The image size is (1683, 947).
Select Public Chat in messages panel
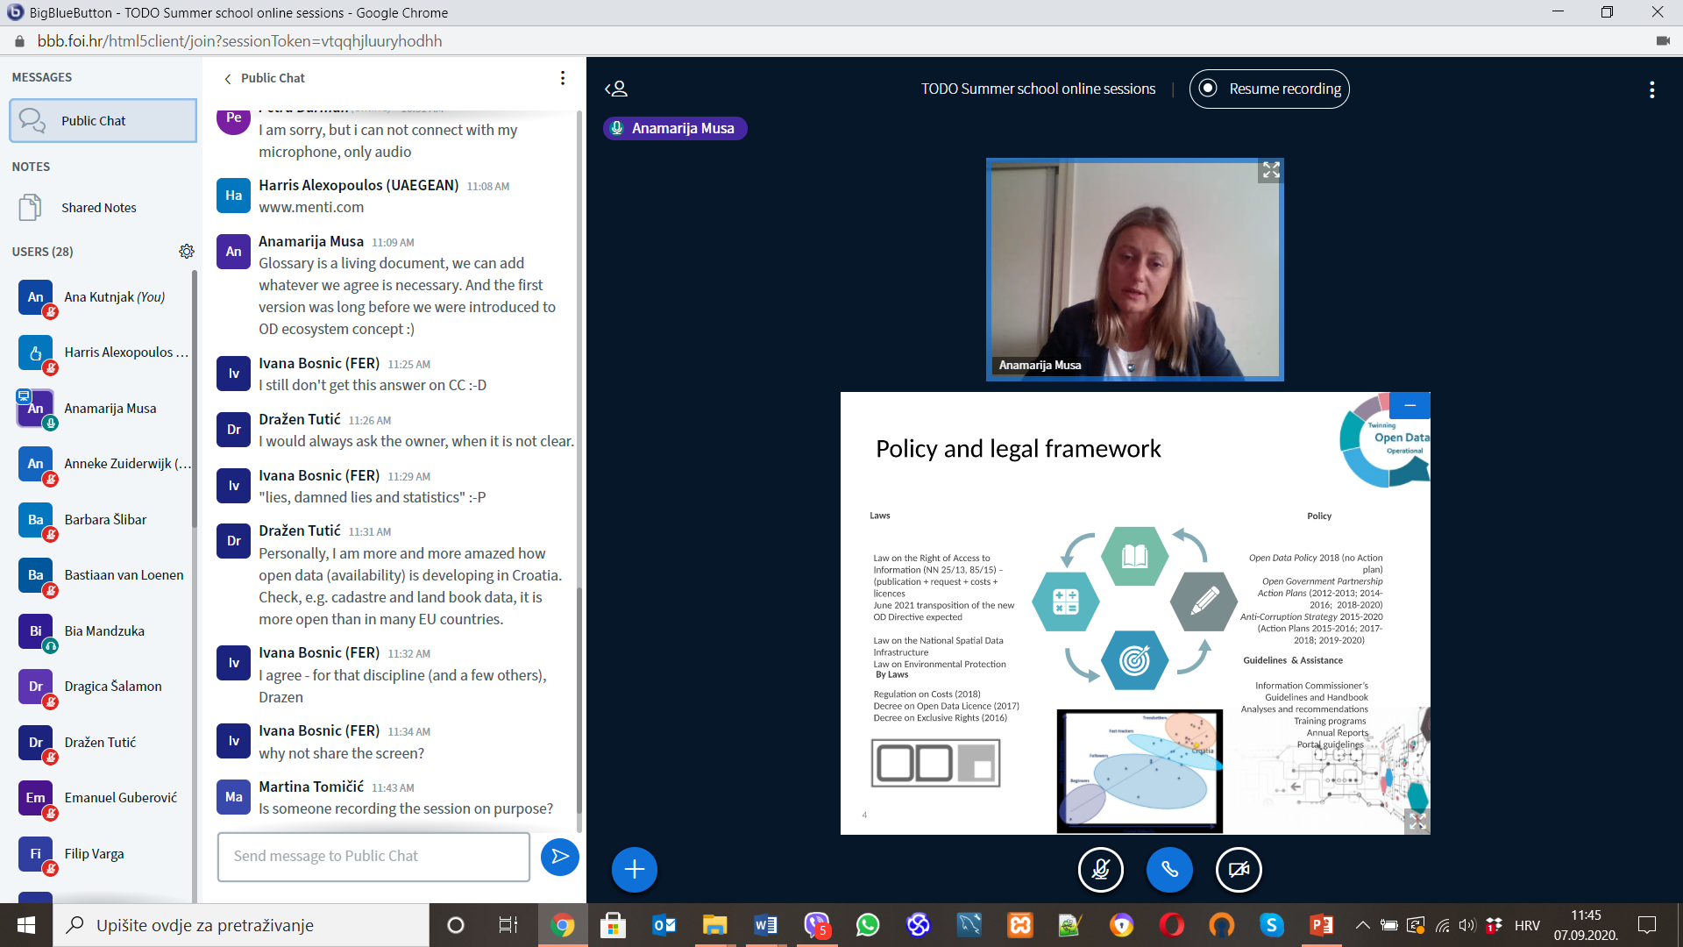[x=103, y=121]
